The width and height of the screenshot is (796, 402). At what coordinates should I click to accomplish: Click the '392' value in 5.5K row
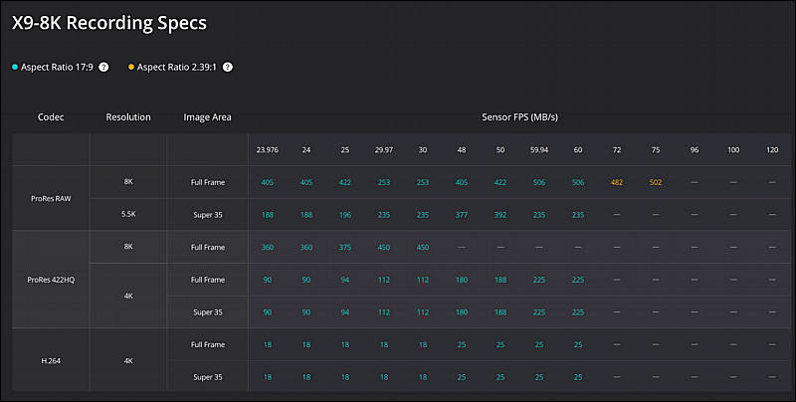[x=500, y=215]
